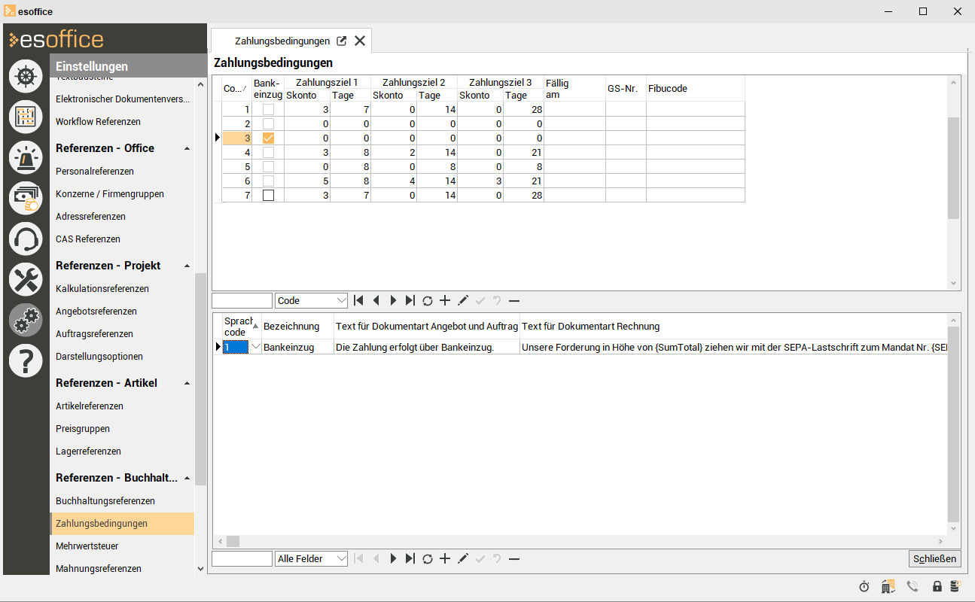Open Personalreferenzen in settings menu
Viewport: 975px width, 602px height.
95,171
